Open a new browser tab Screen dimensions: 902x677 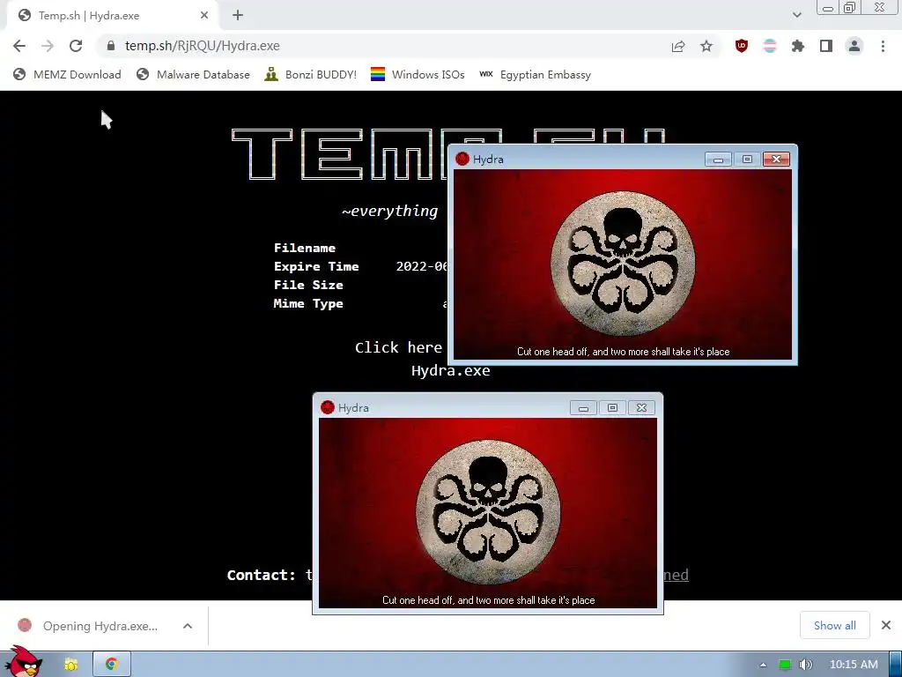238,16
